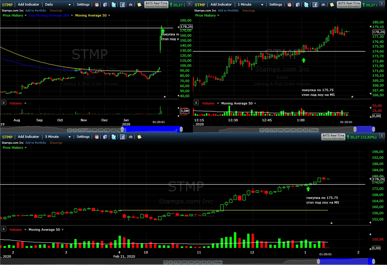Click STMP symbol in 5 Minute chart
387x265 pixels.
pos(7,137)
